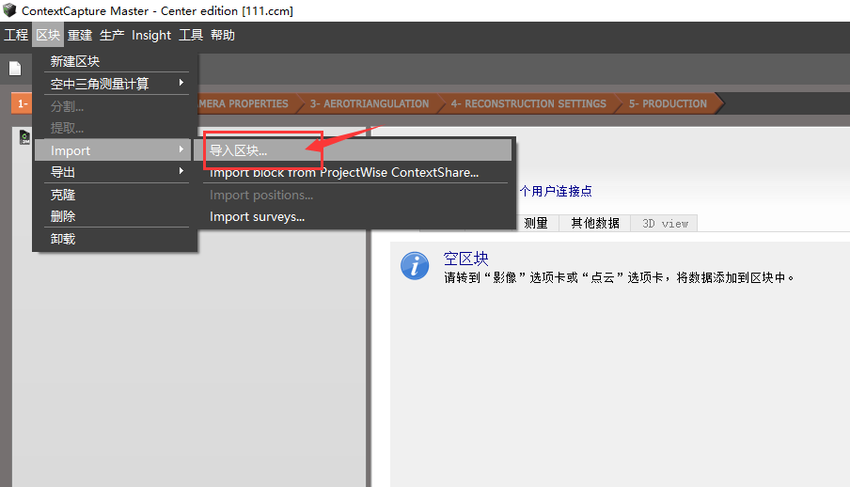Go to 3- AEROTRIANGULATION workflow step

click(x=370, y=103)
